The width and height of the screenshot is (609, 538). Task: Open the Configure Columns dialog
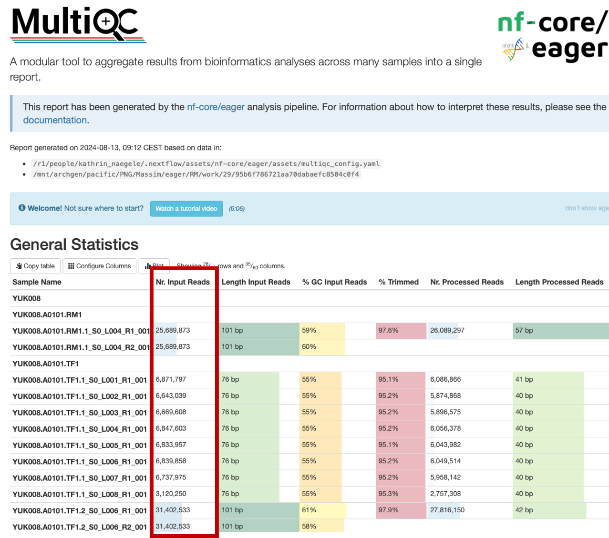[99, 266]
